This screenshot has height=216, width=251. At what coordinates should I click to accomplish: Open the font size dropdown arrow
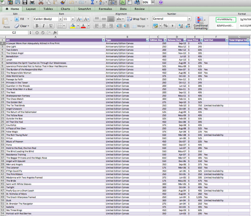point(73,19)
